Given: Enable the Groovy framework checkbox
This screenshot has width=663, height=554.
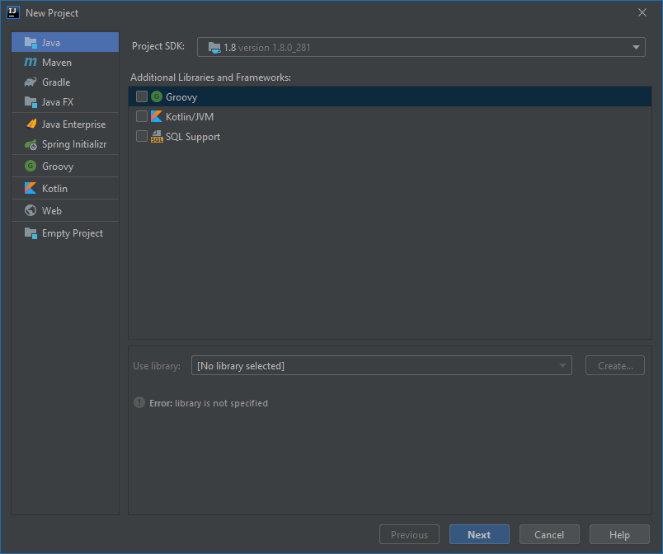Looking at the screenshot, I should coord(141,96).
